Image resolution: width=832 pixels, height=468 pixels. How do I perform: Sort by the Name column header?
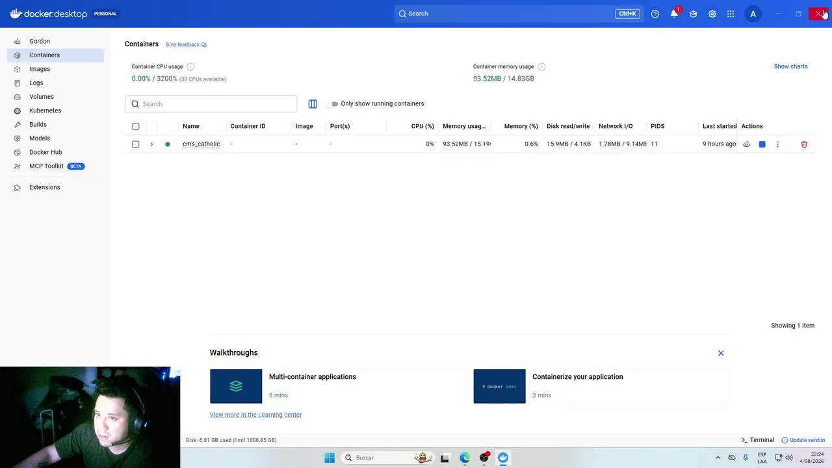coord(191,126)
